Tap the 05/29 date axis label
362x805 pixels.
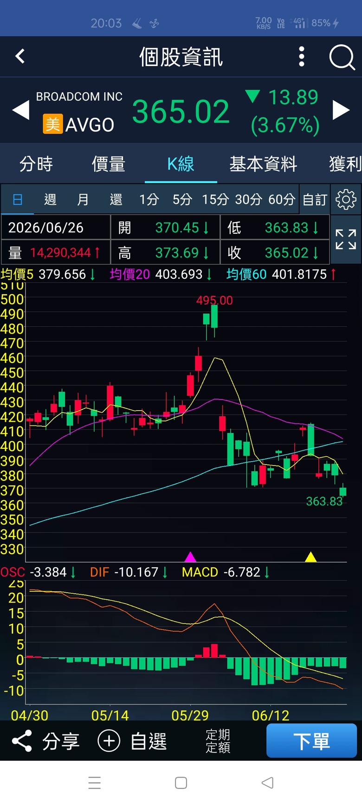pos(190,715)
